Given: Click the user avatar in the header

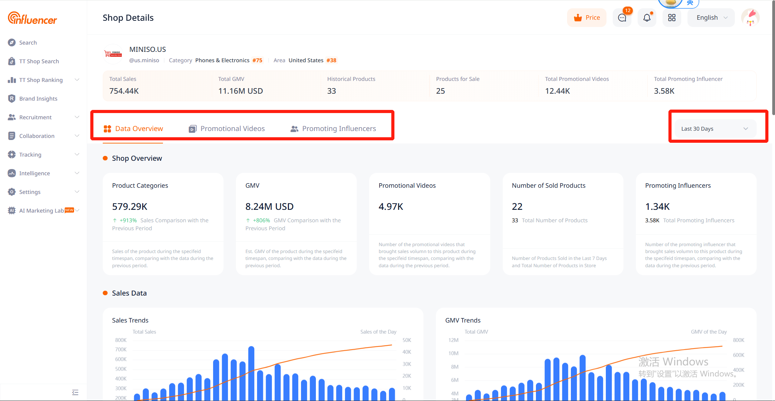Looking at the screenshot, I should tap(750, 18).
